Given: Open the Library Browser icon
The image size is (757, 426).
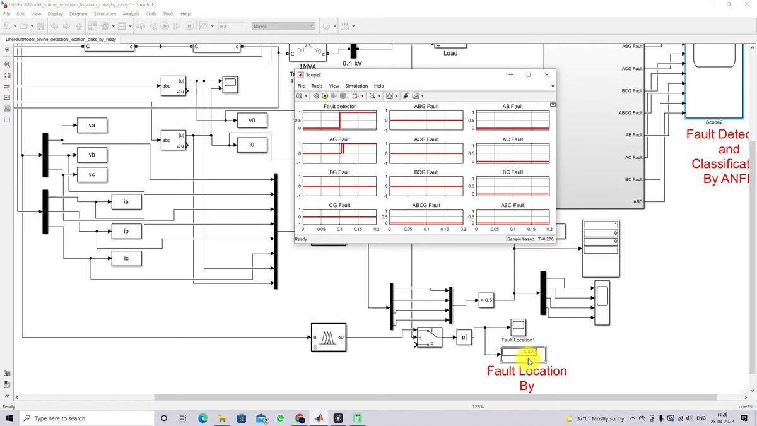Looking at the screenshot, I should [x=93, y=26].
